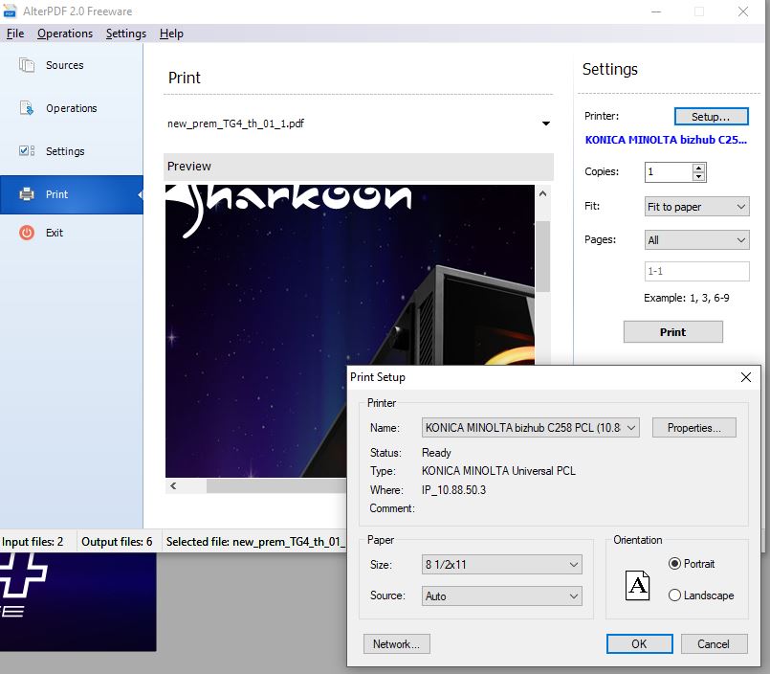Viewport: 770px width, 674px height.
Task: Select Portrait orientation
Action: [674, 564]
